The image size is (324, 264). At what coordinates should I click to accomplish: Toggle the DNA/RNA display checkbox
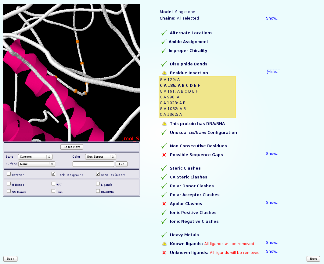pyautogui.click(x=98, y=191)
